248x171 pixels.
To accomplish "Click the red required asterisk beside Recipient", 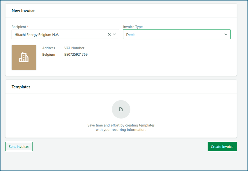I will tap(28, 27).
